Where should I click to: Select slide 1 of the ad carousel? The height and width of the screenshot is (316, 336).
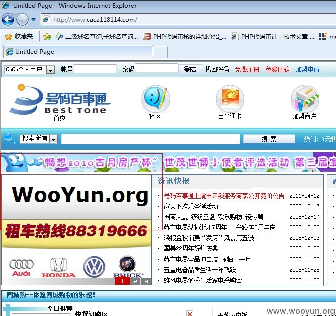tap(122, 281)
